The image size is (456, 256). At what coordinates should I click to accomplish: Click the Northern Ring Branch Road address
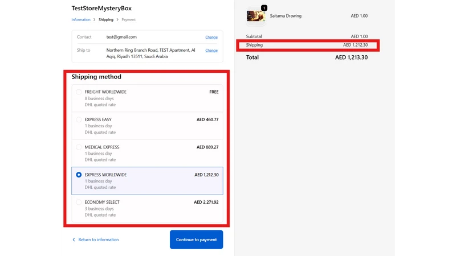(x=150, y=53)
